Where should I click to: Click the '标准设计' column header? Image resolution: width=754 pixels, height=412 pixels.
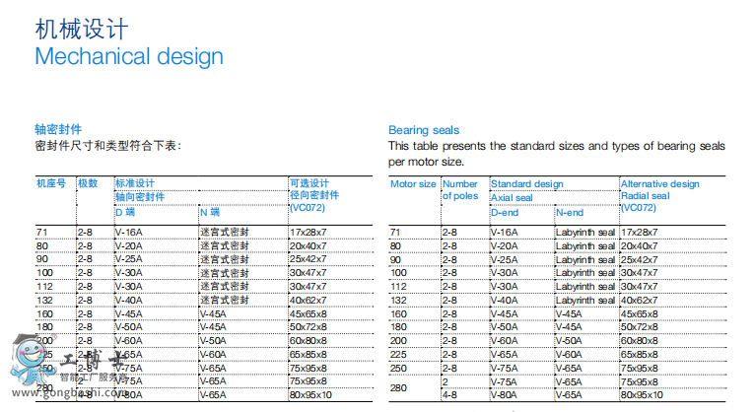pyautogui.click(x=135, y=183)
